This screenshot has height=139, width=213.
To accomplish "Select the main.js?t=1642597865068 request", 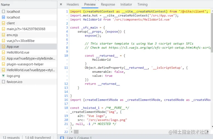I will point(26,29).
